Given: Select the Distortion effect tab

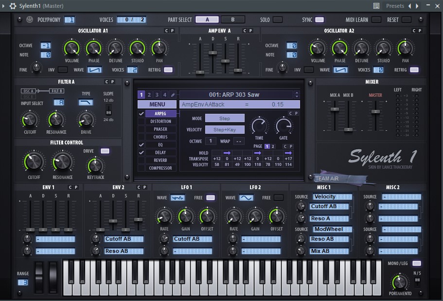Looking at the screenshot, I should (160, 121).
